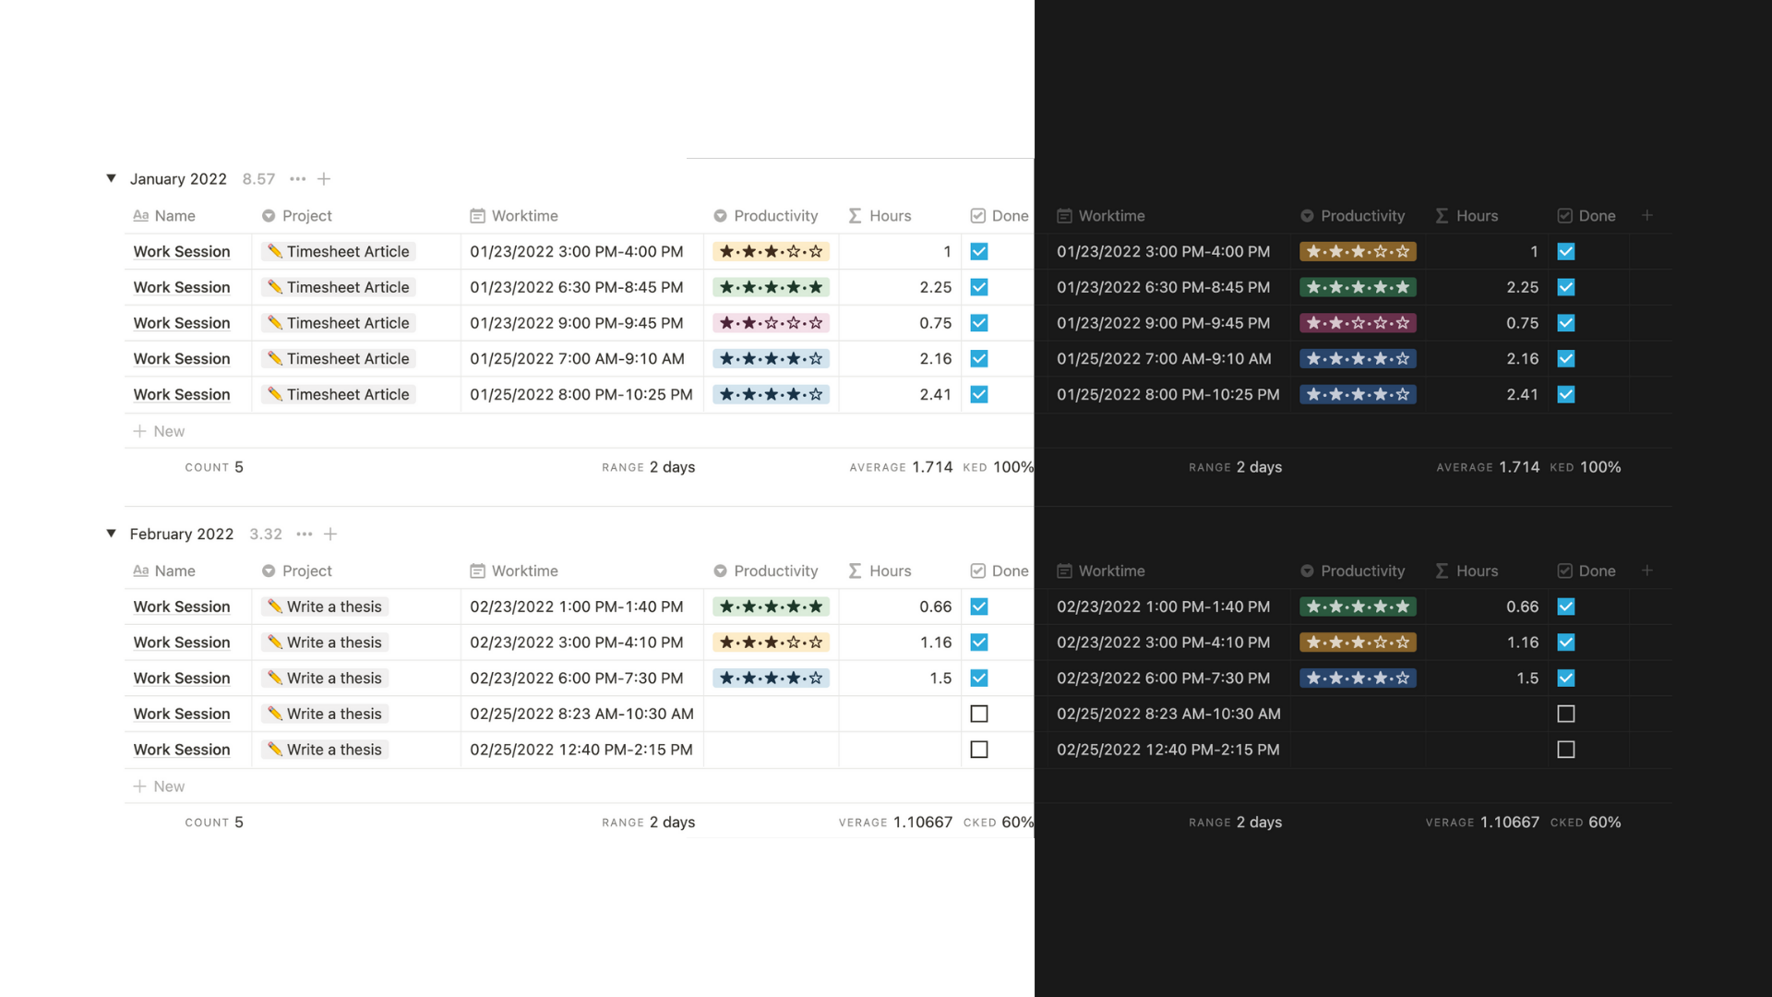Select light blue four-star rating at 01/25 7:00 AM
The height and width of the screenshot is (997, 1772).
[x=771, y=358]
